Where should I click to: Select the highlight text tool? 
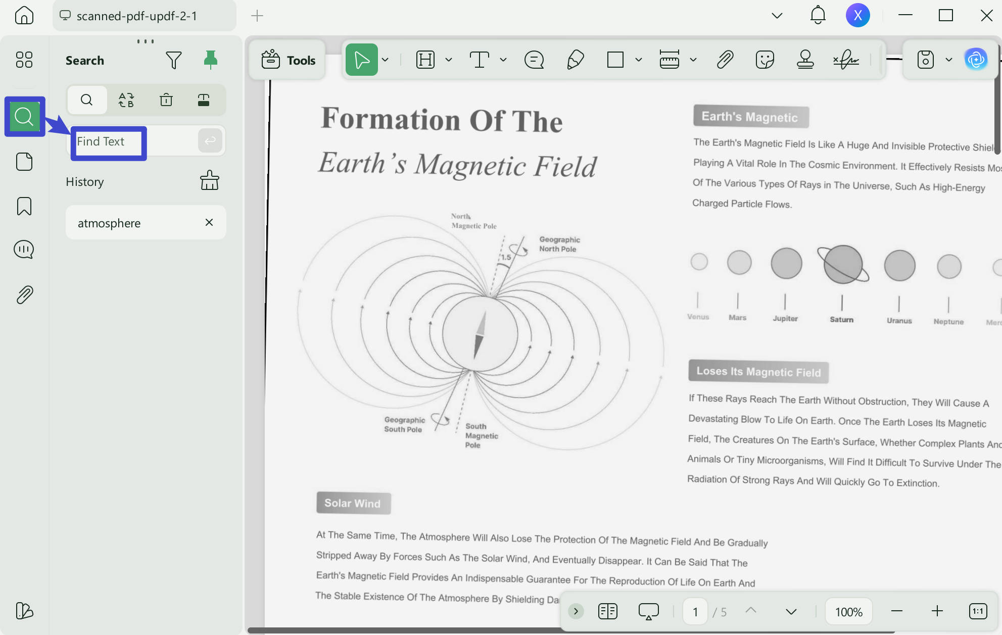click(425, 60)
